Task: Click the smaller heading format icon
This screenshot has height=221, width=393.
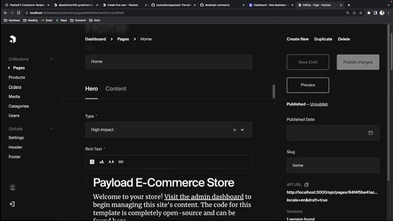Action: pyautogui.click(x=101, y=162)
